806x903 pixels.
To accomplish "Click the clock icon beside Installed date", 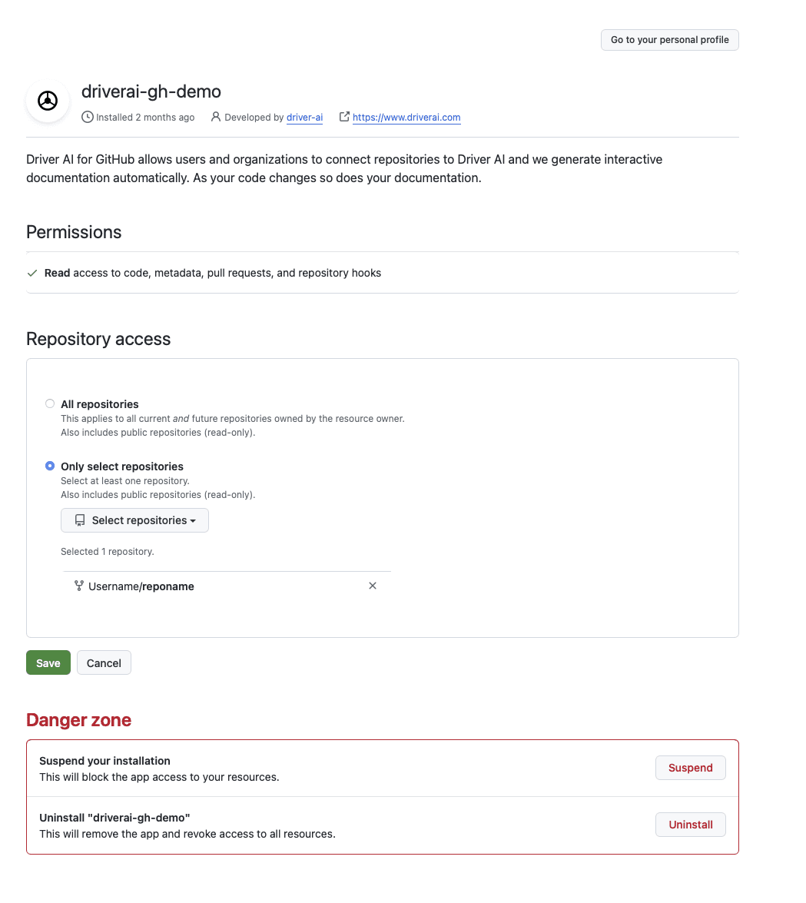I will 87,117.
